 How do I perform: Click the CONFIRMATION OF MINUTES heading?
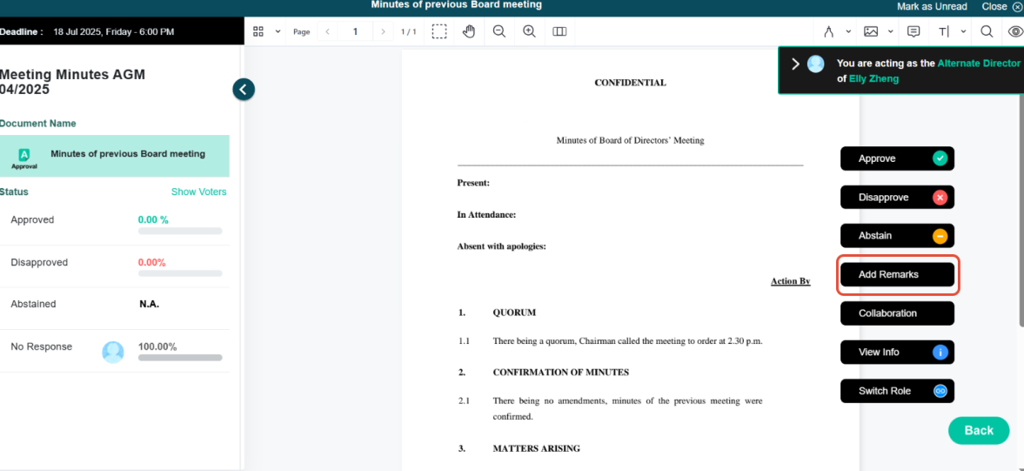coord(561,373)
